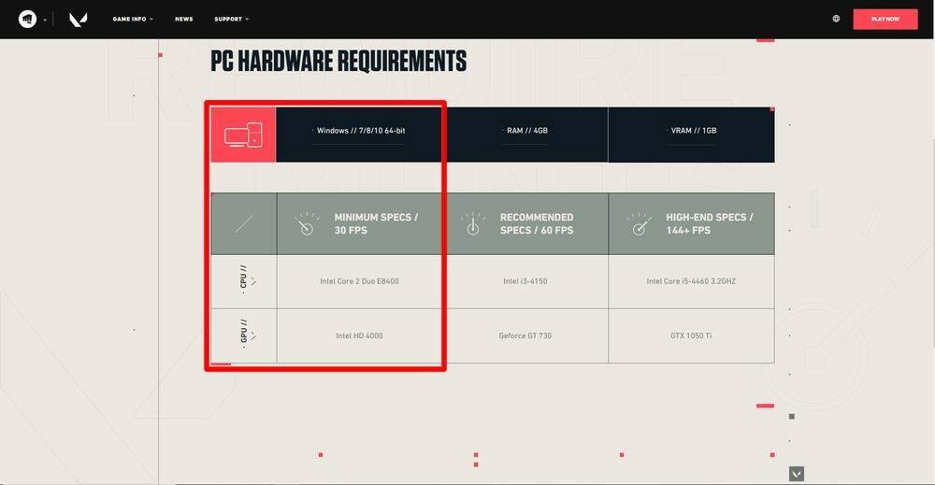Expand the dropdown arrow beside Riot logo

tap(45, 20)
